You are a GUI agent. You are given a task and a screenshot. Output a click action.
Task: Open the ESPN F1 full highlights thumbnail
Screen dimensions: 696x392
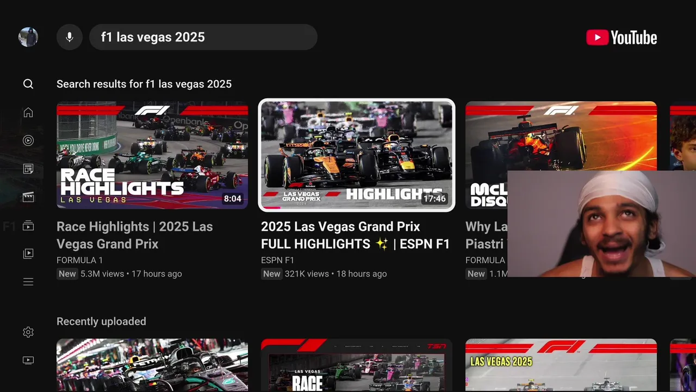pos(357,155)
